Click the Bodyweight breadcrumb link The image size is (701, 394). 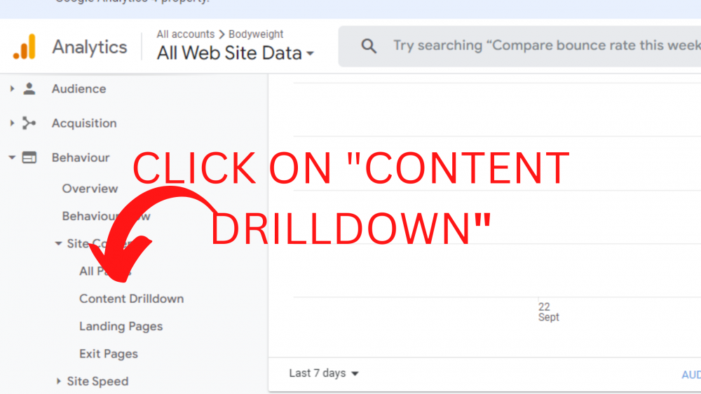[256, 34]
